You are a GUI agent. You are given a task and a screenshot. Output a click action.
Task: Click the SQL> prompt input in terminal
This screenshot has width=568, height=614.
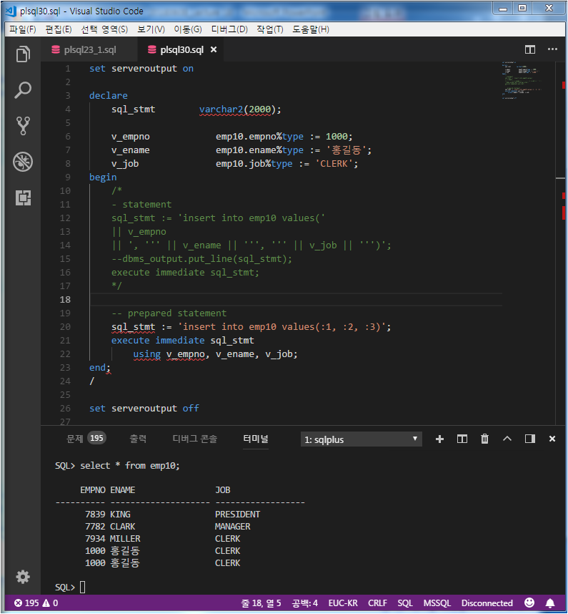click(82, 587)
